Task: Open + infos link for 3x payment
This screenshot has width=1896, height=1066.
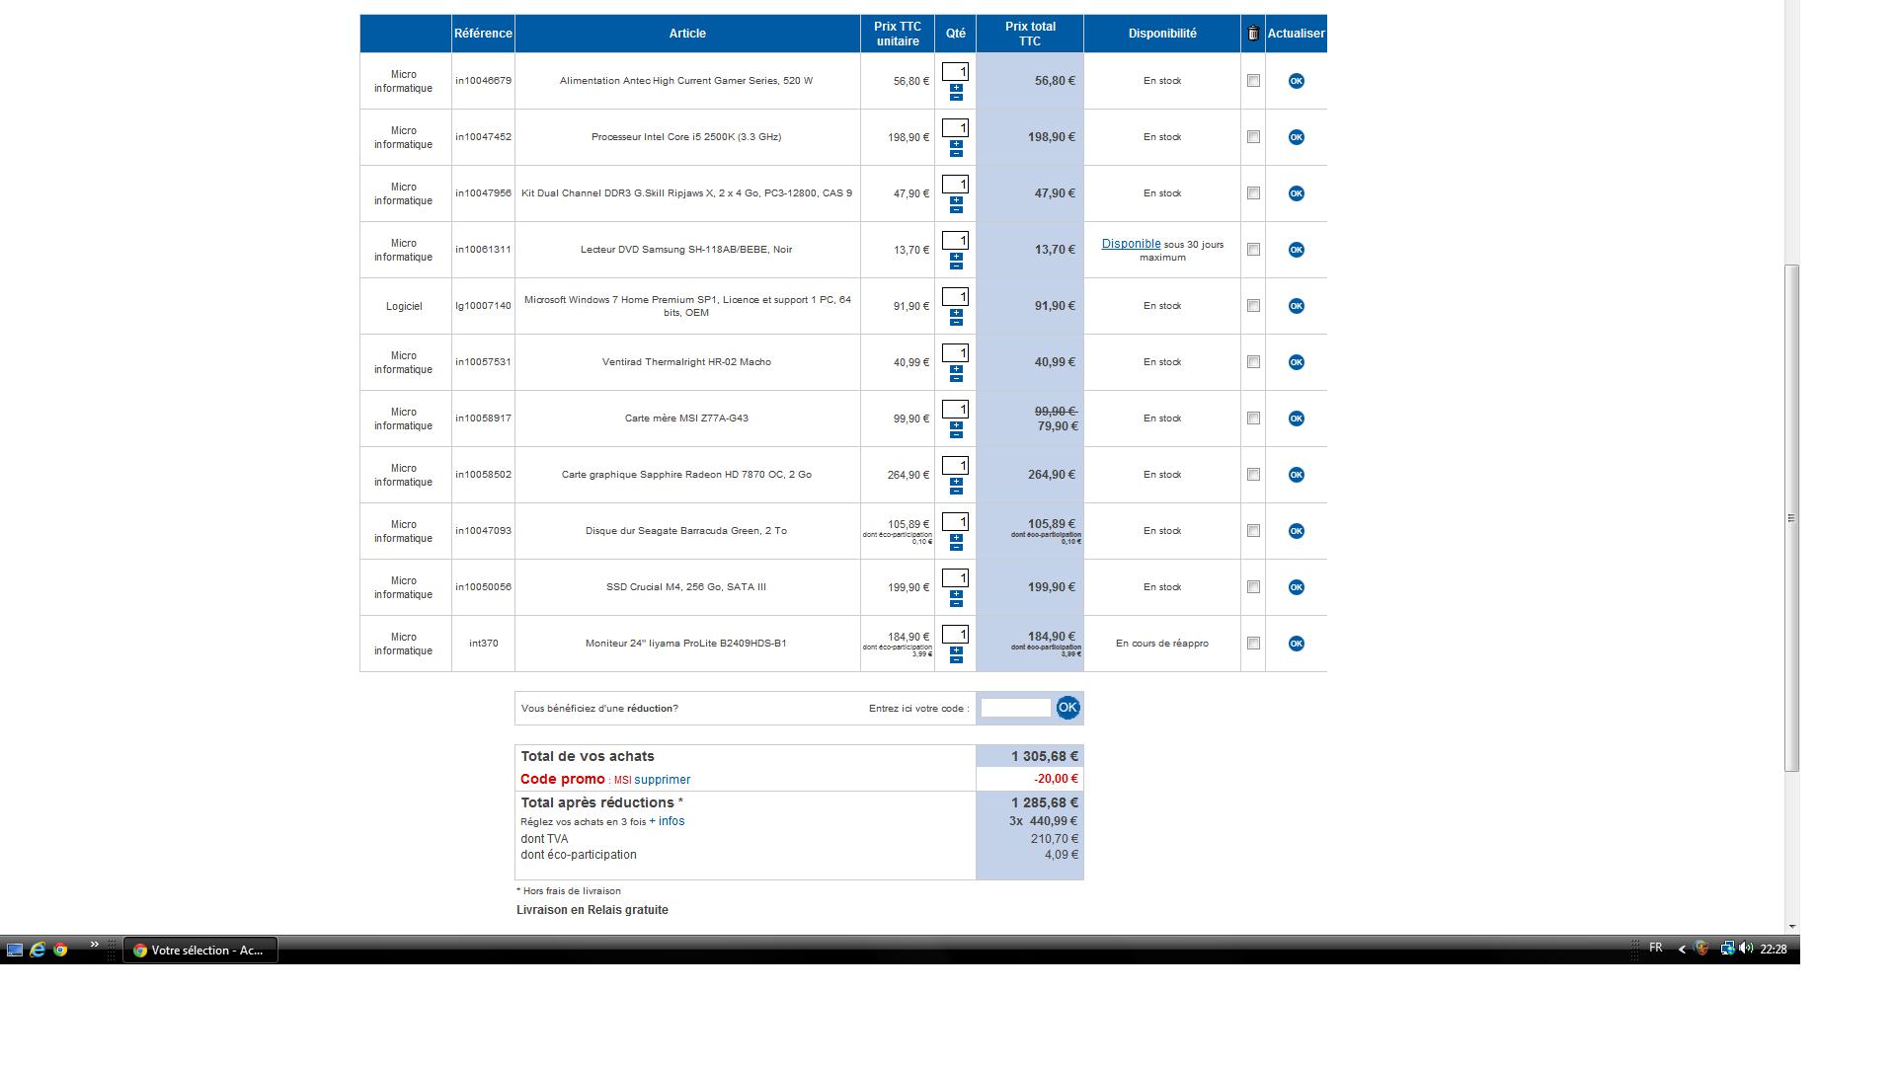Action: point(667,821)
